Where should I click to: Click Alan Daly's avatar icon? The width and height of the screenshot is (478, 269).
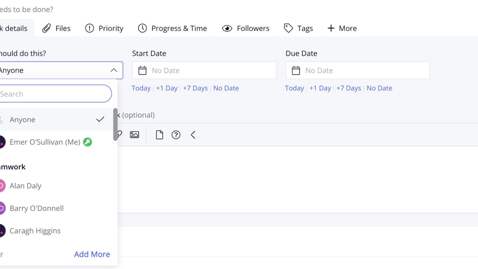tap(2, 186)
